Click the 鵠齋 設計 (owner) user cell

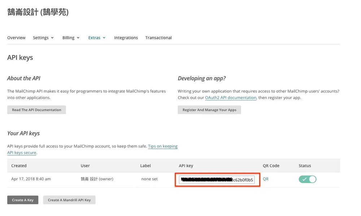coord(97,179)
